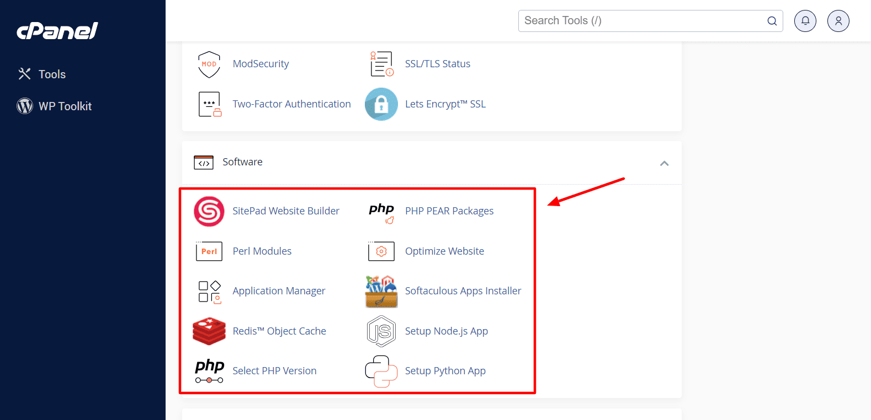Viewport: 871px width, 420px height.
Task: Click the Application Manager icon
Action: point(209,292)
